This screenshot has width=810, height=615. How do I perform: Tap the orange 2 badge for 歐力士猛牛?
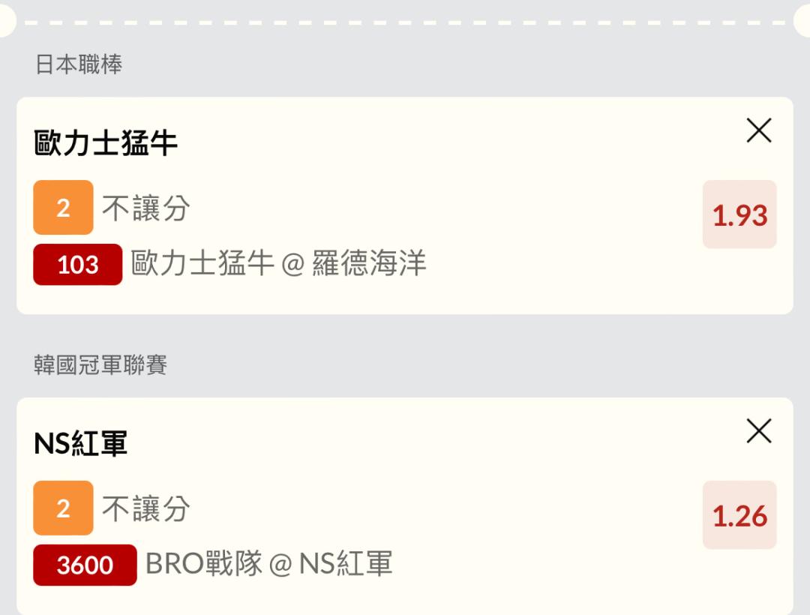[x=63, y=208]
